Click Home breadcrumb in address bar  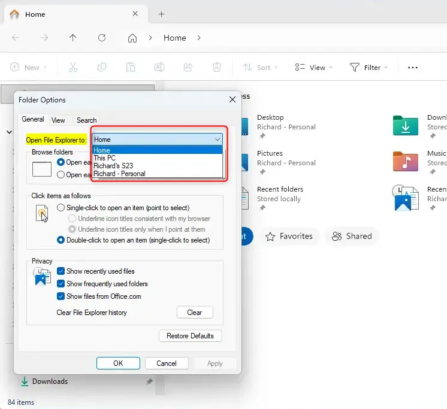175,38
